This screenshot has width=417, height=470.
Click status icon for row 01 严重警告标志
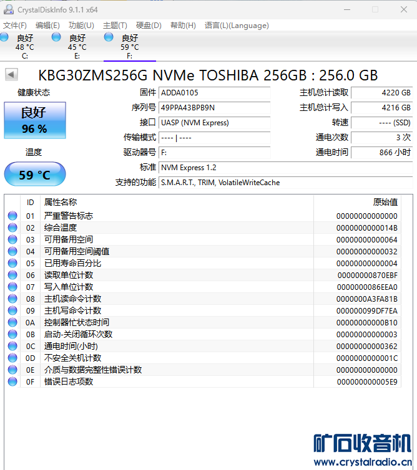12,216
